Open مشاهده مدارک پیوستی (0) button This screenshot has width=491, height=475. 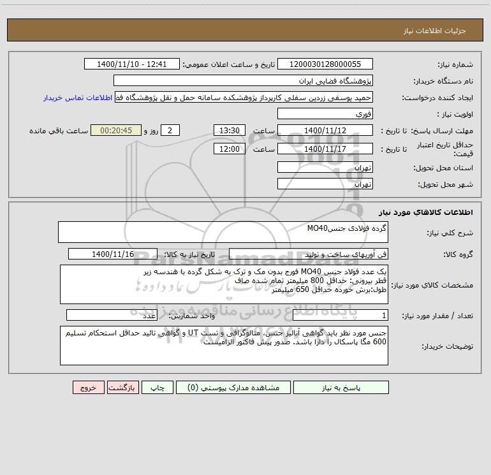click(233, 387)
